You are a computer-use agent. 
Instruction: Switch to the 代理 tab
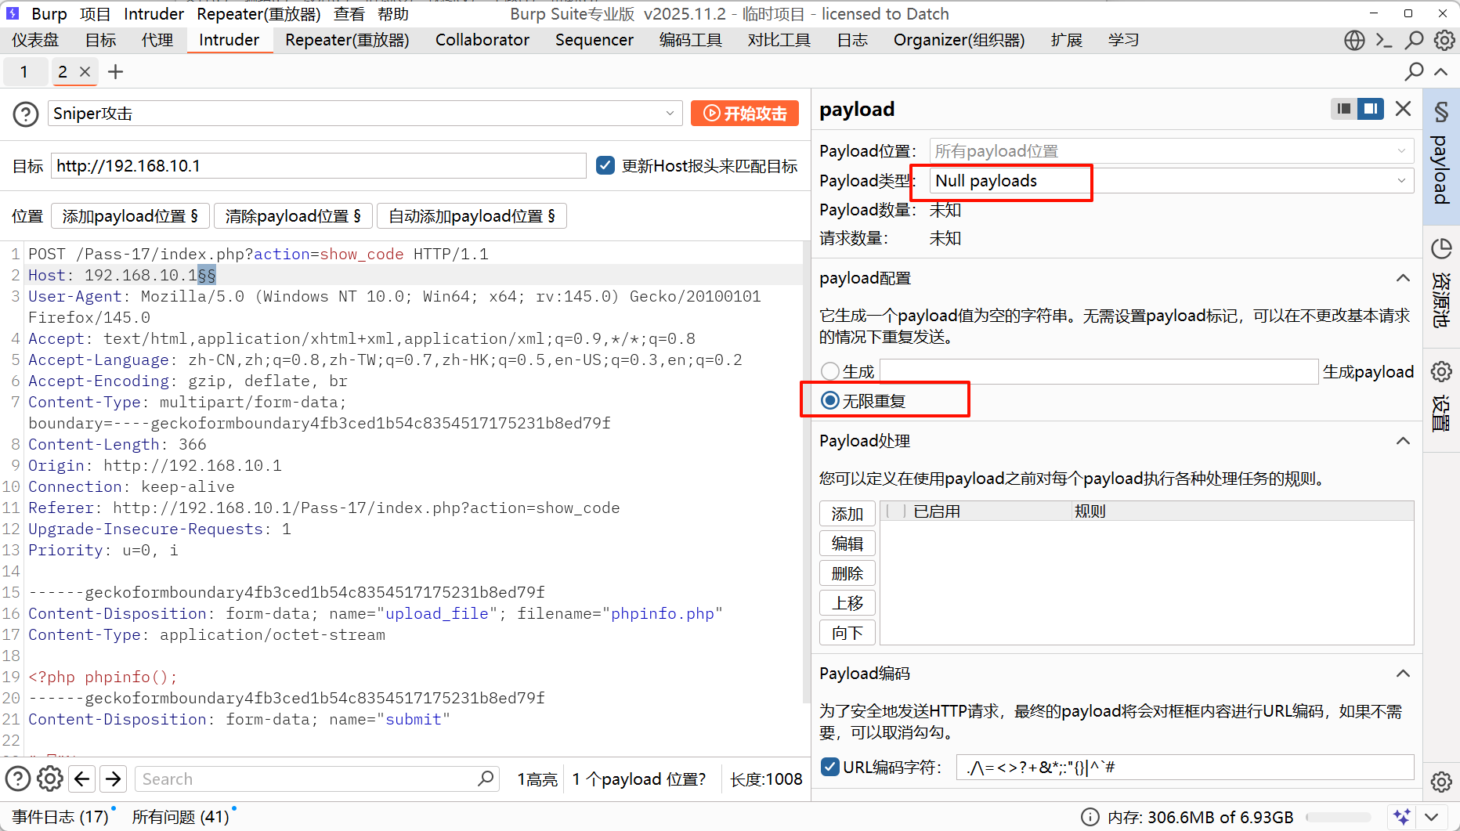coord(157,40)
